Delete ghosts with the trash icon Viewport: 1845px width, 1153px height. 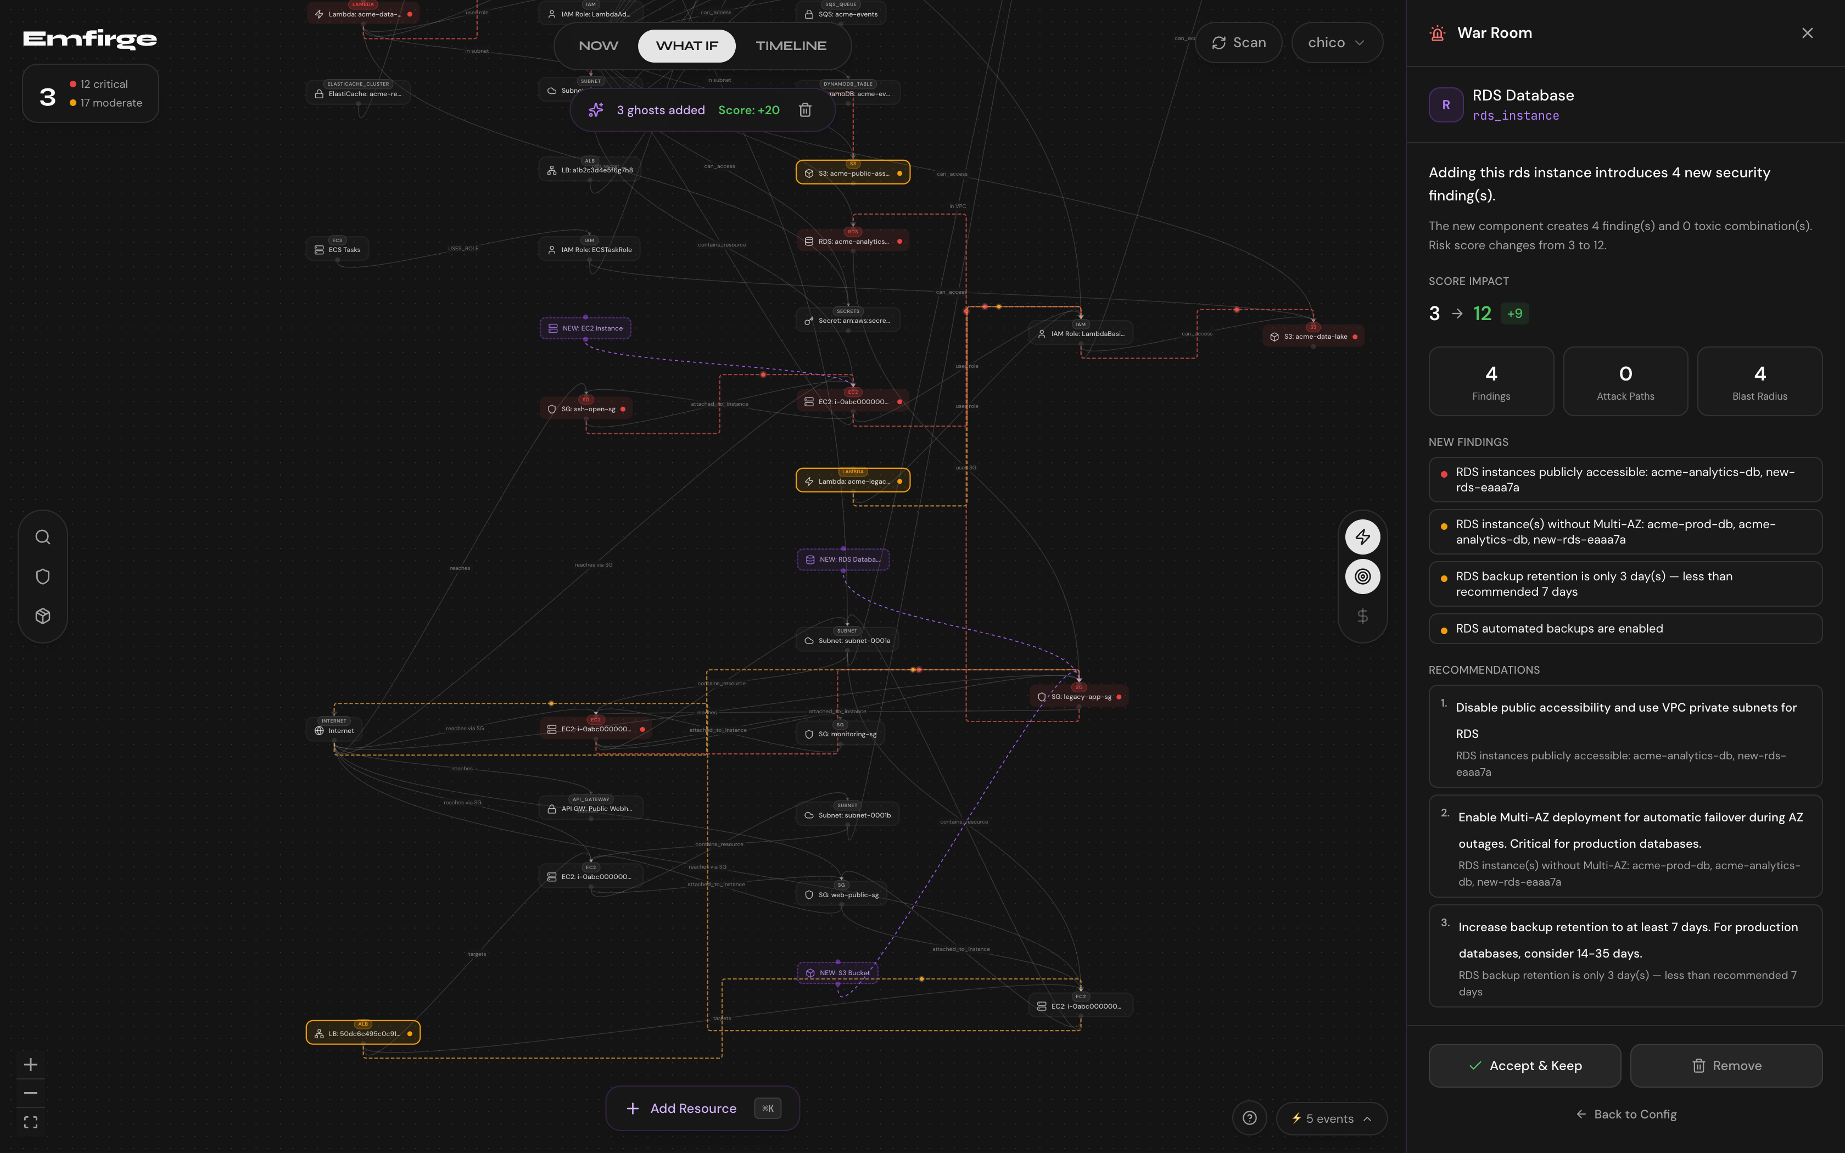(x=805, y=110)
